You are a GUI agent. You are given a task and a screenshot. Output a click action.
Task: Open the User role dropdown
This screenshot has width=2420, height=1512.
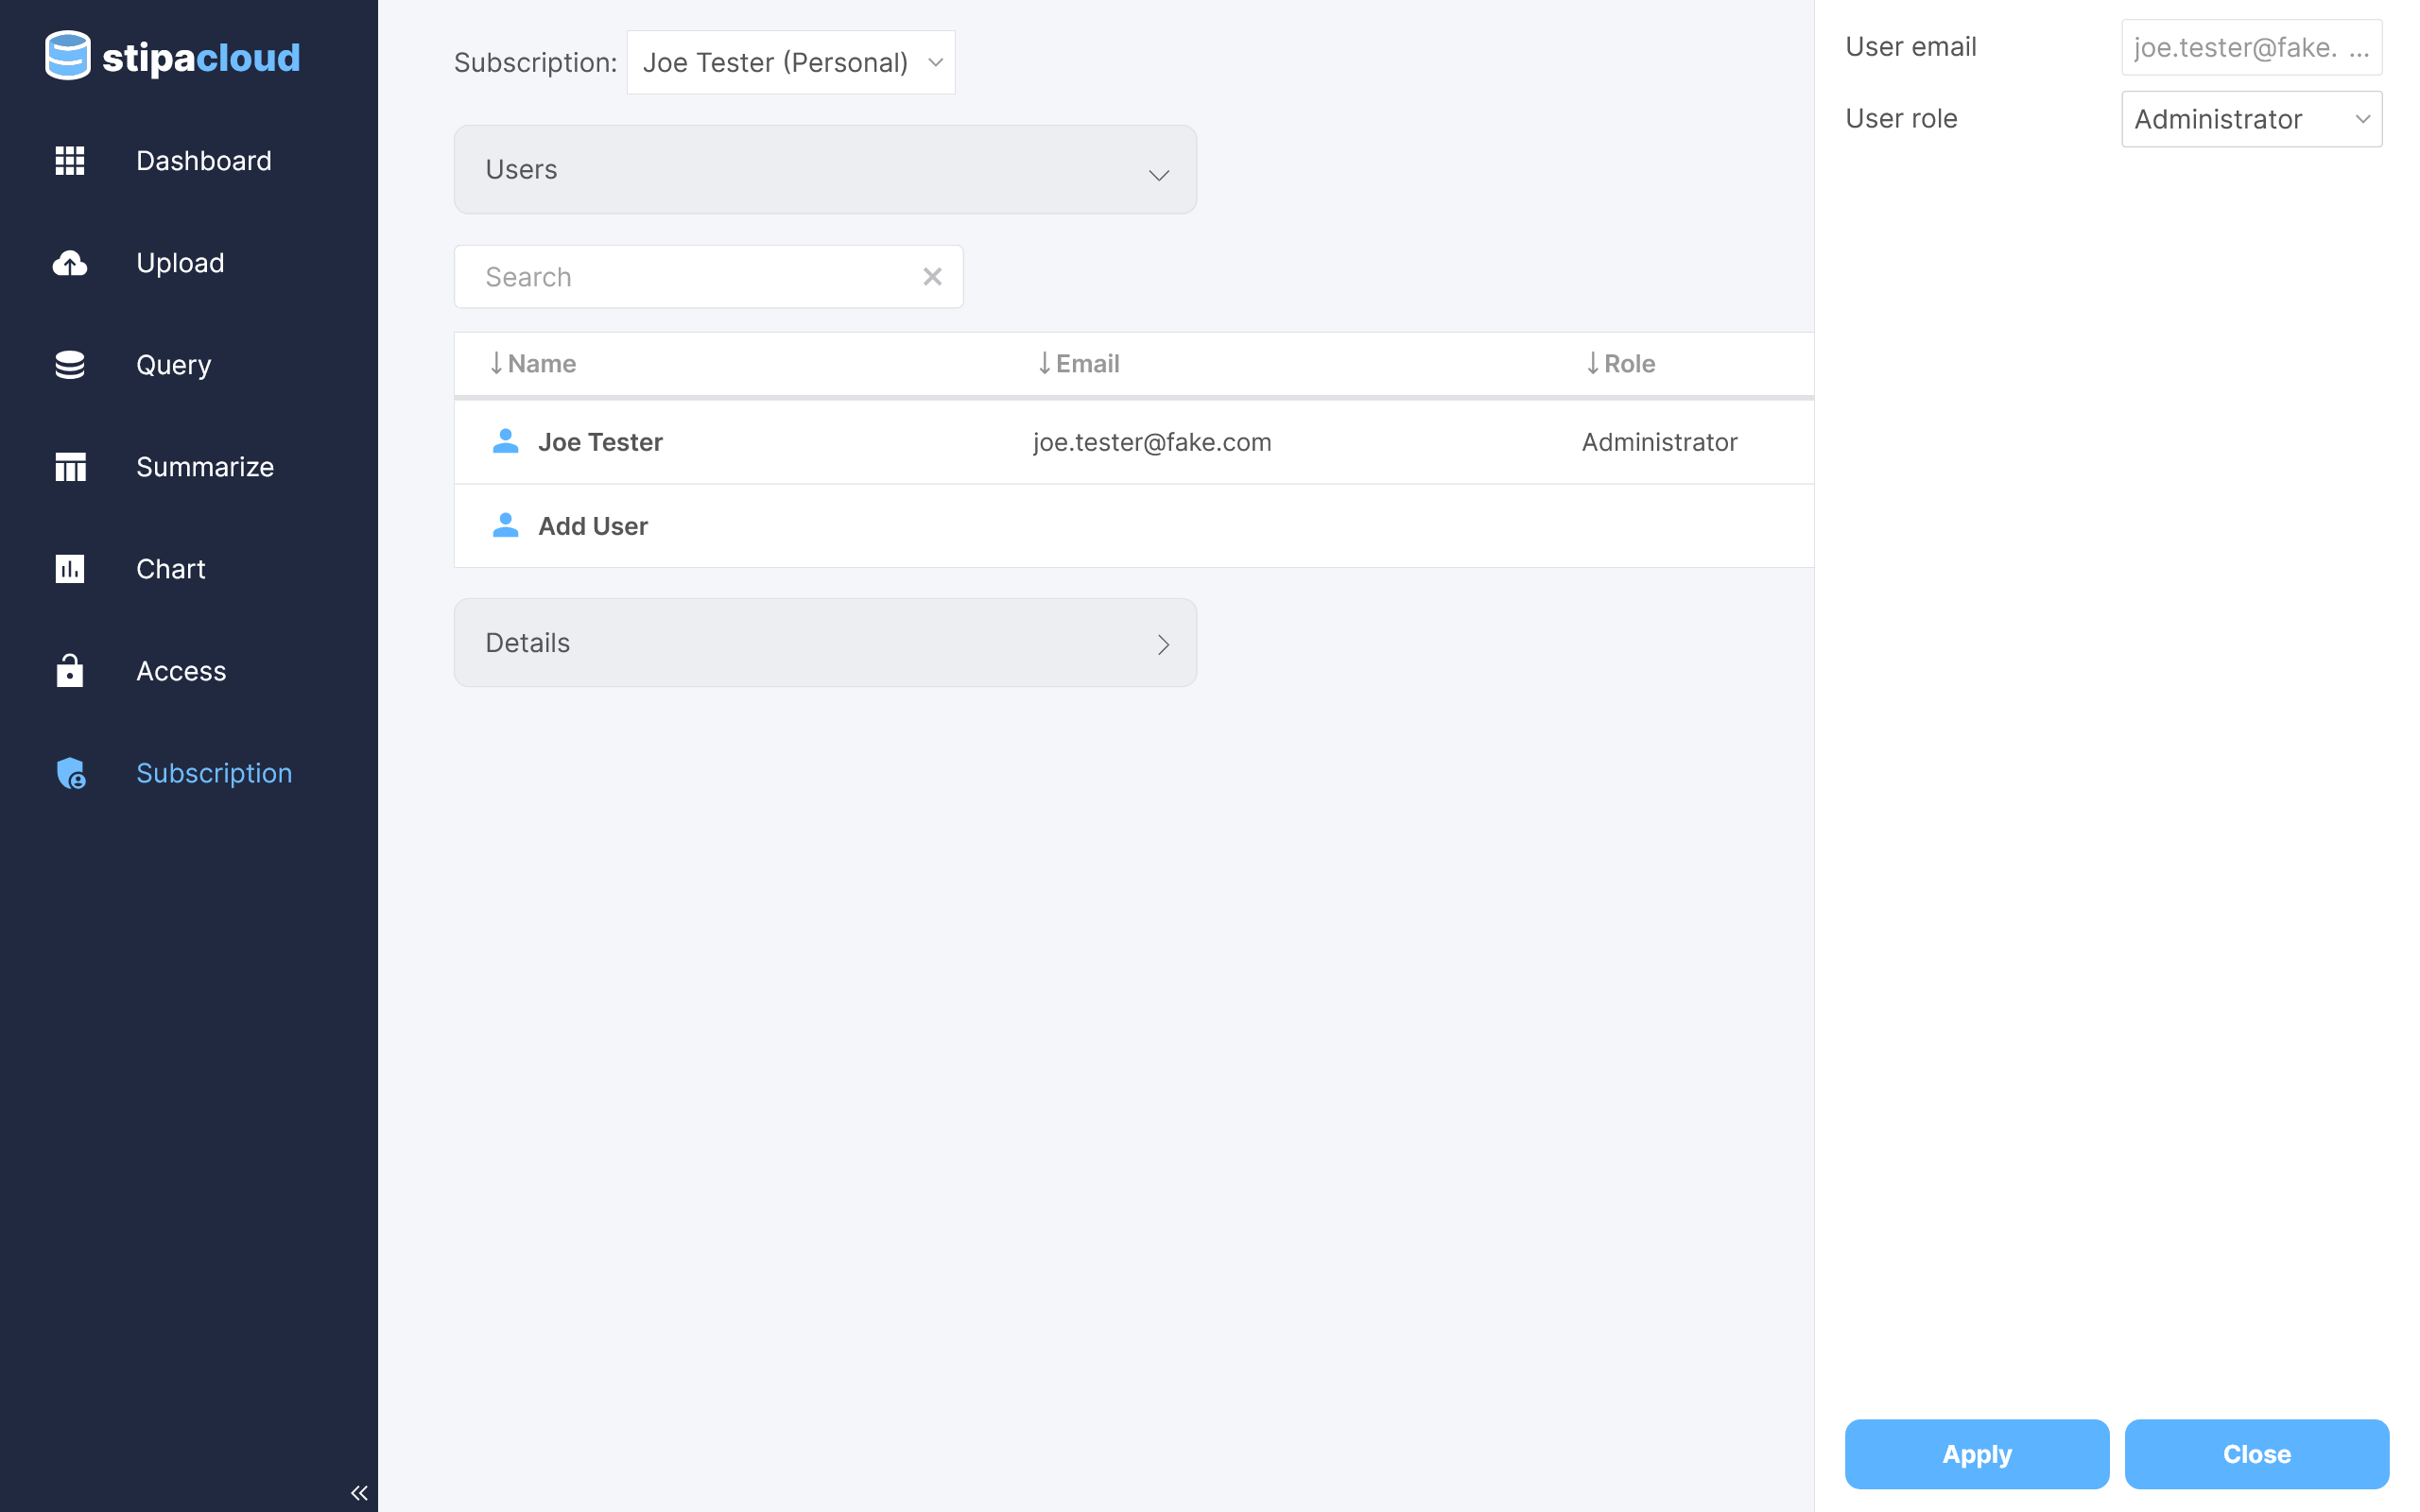(x=2251, y=119)
